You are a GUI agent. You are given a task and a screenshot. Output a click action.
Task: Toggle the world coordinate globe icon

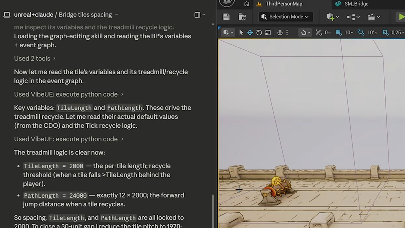click(x=280, y=32)
